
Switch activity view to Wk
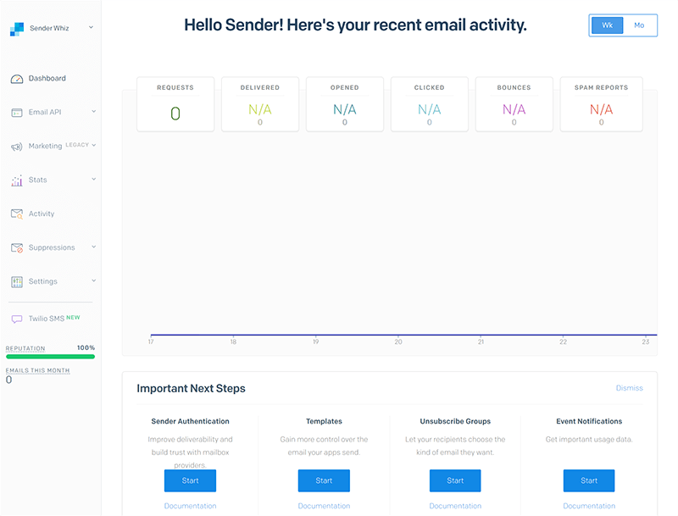pyautogui.click(x=607, y=25)
